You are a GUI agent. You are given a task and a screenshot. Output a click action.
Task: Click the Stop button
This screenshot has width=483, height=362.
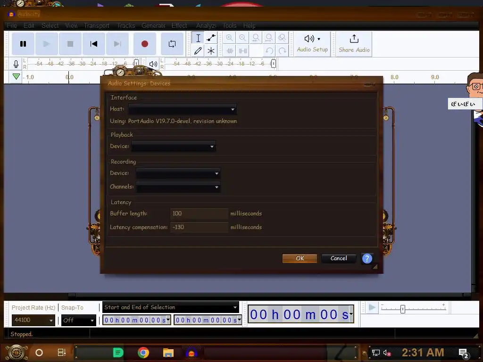[70, 44]
